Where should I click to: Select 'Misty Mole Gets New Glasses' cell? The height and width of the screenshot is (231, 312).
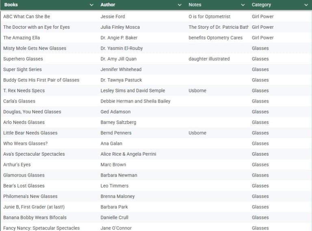coord(35,48)
